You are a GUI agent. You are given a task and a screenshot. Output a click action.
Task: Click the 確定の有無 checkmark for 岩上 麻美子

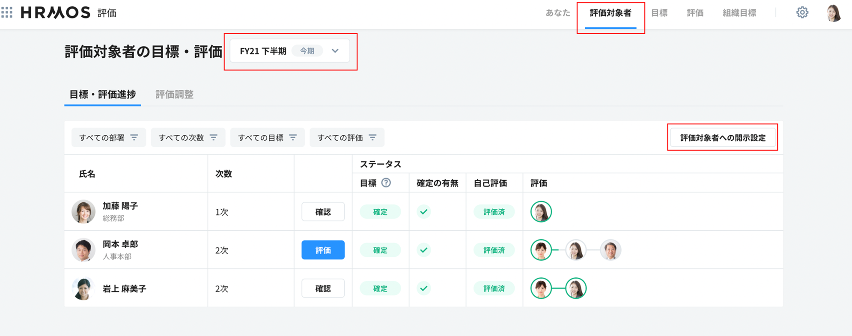point(423,288)
